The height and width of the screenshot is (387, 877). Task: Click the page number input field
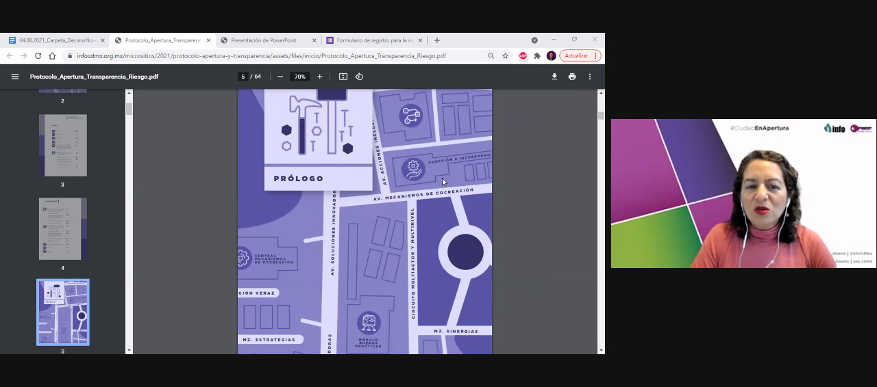click(x=243, y=77)
